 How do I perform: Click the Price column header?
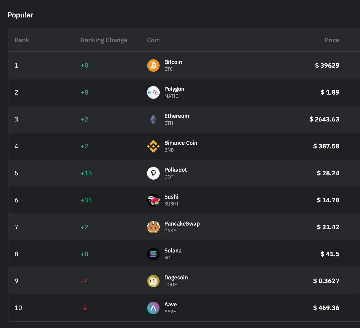coord(332,40)
